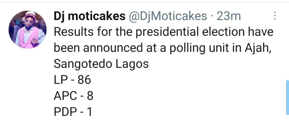Image resolution: width=289 pixels, height=127 pixels.
Task: Click the 'PDP - 1' result line
Action: pos(73,113)
